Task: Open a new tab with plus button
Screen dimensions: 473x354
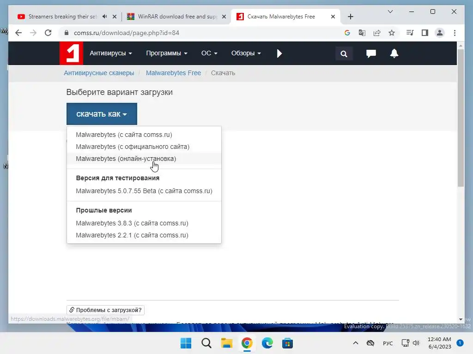Action: [350, 17]
